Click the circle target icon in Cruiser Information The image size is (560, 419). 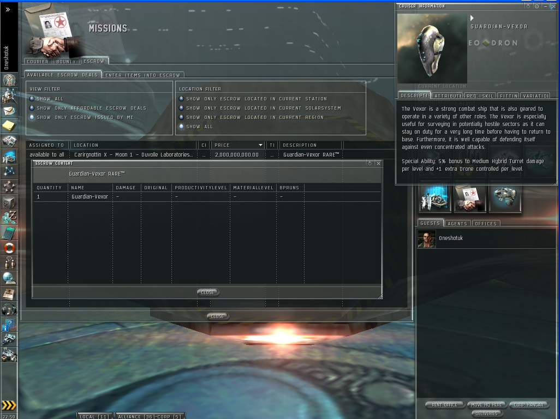point(537,6)
